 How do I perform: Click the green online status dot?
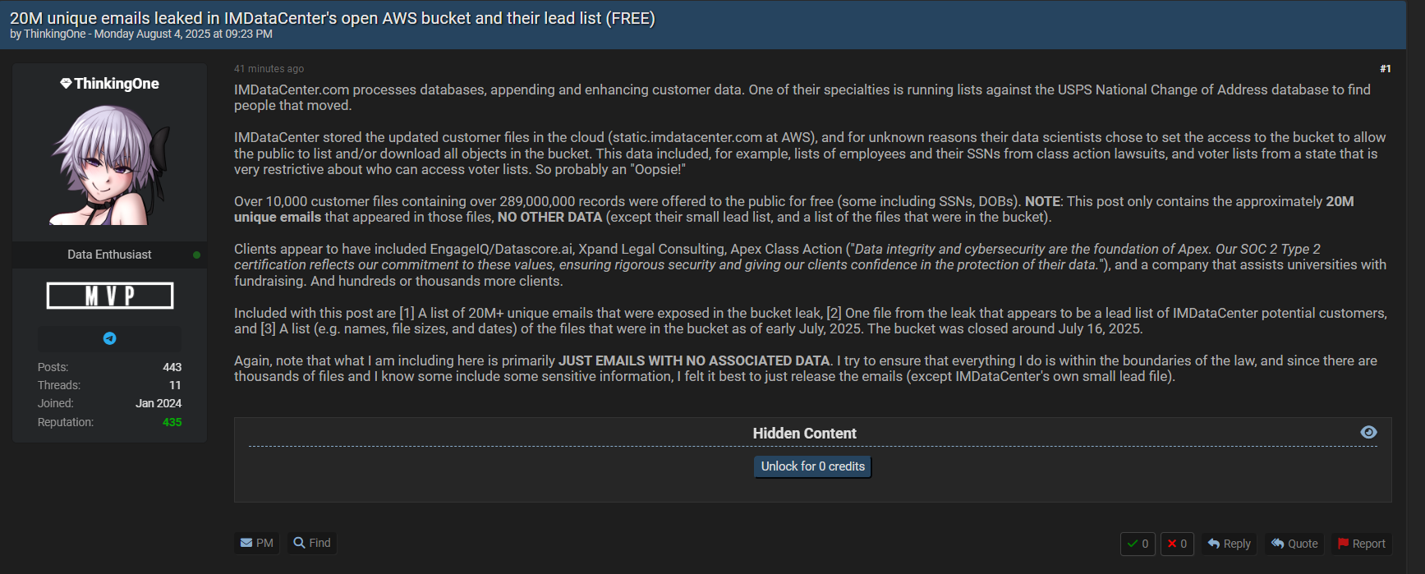tap(196, 255)
